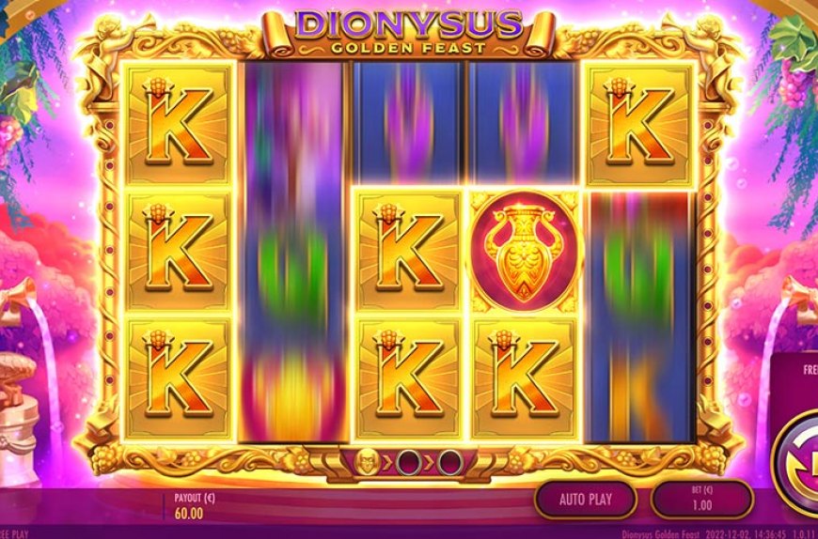Click the K symbol left of the vase
Image resolution: width=818 pixels, height=539 pixels.
(x=408, y=252)
